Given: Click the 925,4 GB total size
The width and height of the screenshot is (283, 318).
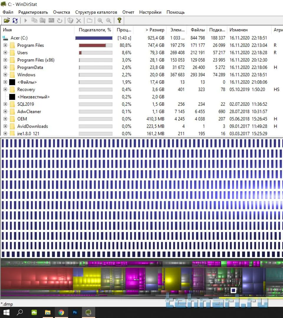Looking at the screenshot, I should (x=156, y=38).
